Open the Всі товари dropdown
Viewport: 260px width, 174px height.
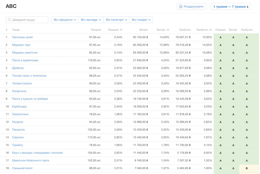click(141, 20)
